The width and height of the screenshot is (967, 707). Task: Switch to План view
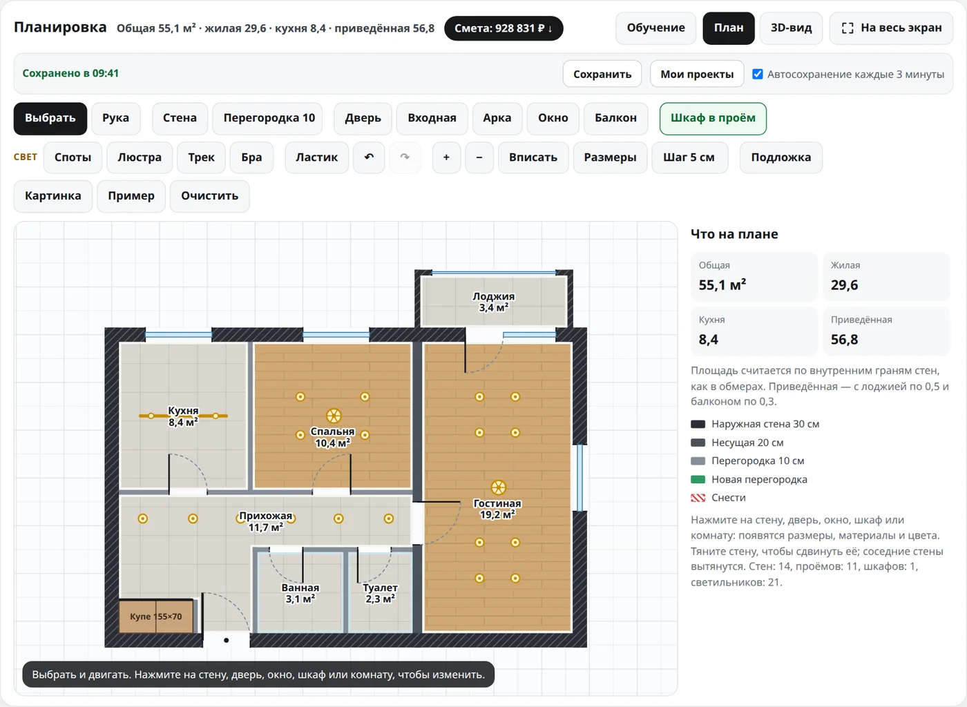[x=729, y=28]
